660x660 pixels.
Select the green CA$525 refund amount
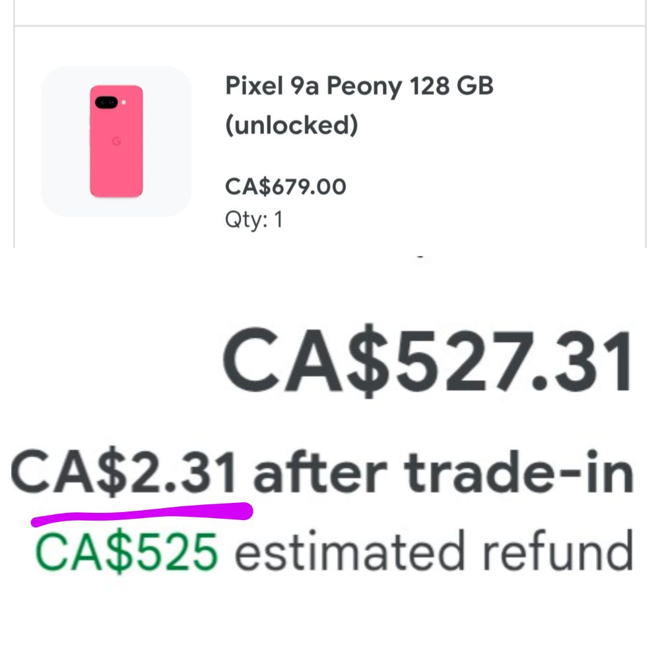pos(127,551)
